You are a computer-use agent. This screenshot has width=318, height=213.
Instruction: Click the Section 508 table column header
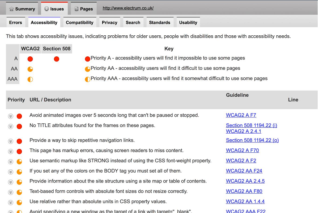pos(56,49)
